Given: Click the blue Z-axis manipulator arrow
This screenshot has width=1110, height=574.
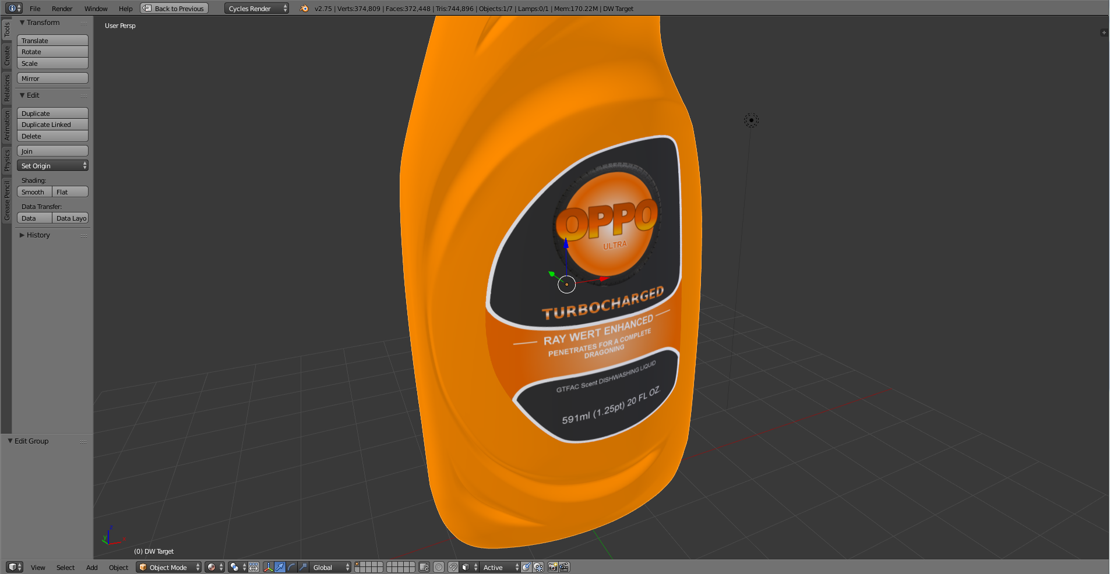Looking at the screenshot, I should (x=566, y=243).
